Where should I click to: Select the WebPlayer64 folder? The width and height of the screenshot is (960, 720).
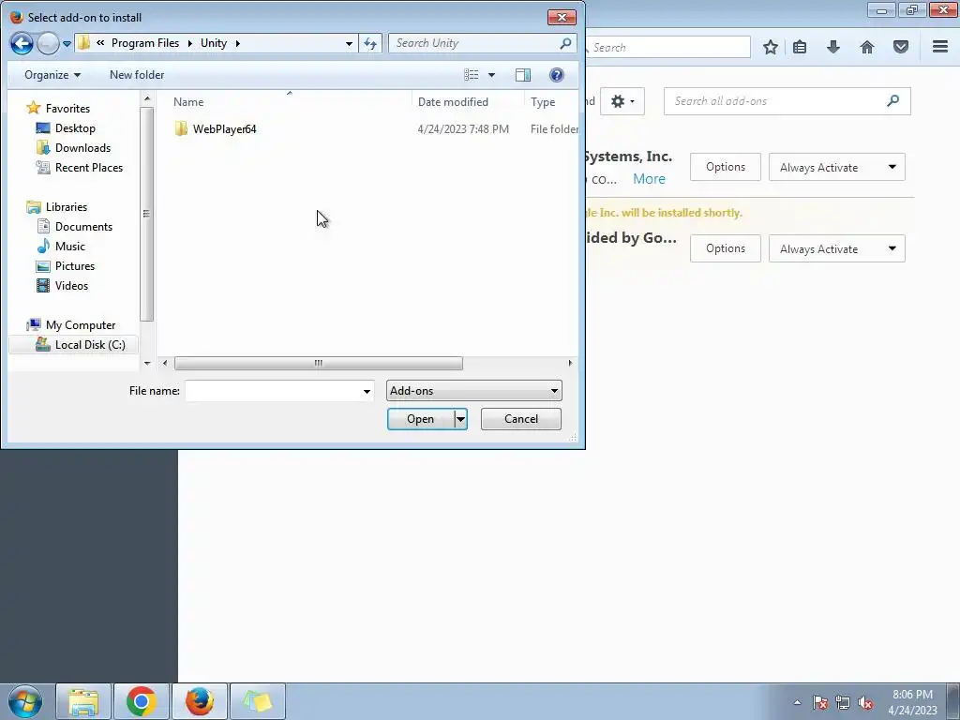coord(224,129)
